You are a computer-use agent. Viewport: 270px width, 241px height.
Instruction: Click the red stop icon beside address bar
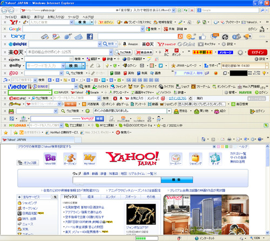point(192,10)
